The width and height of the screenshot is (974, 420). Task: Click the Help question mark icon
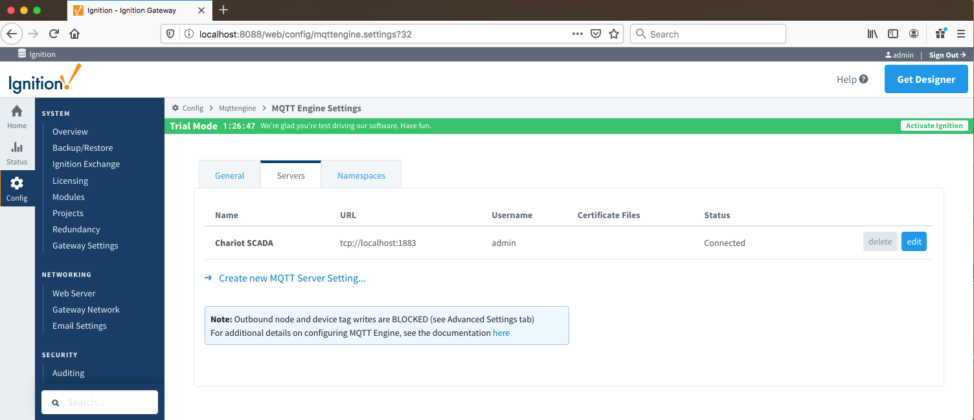click(863, 79)
